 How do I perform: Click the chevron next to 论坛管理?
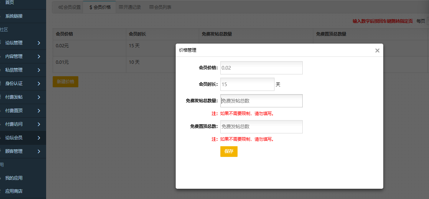pyautogui.click(x=39, y=43)
